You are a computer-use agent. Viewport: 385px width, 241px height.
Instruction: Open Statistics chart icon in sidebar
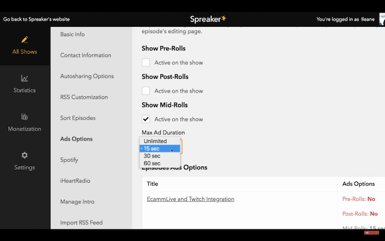tap(25, 78)
